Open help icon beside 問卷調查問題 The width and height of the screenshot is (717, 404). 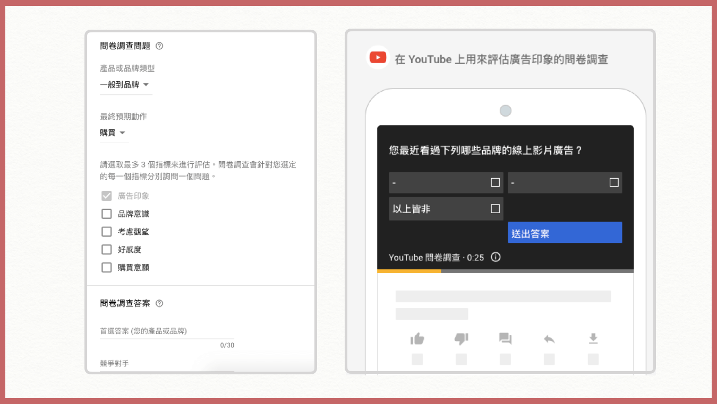[x=159, y=46]
